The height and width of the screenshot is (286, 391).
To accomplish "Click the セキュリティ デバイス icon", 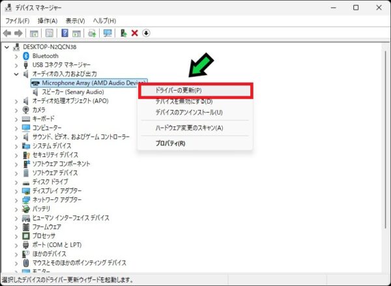I will coord(26,155).
